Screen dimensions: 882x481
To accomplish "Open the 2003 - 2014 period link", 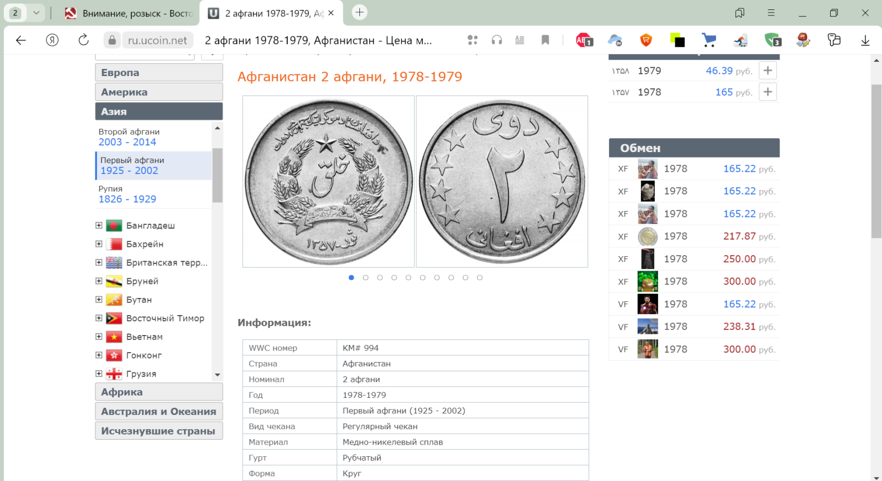I will [x=127, y=142].
